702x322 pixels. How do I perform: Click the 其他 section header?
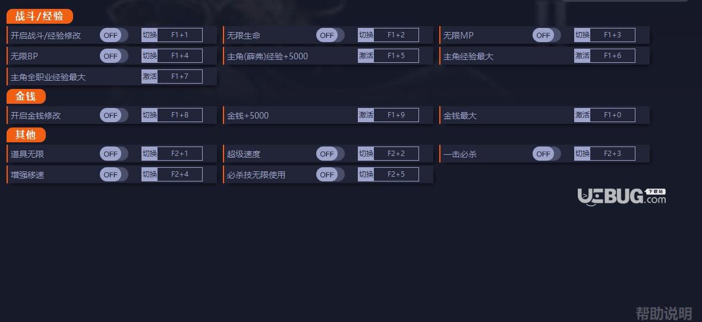point(26,135)
